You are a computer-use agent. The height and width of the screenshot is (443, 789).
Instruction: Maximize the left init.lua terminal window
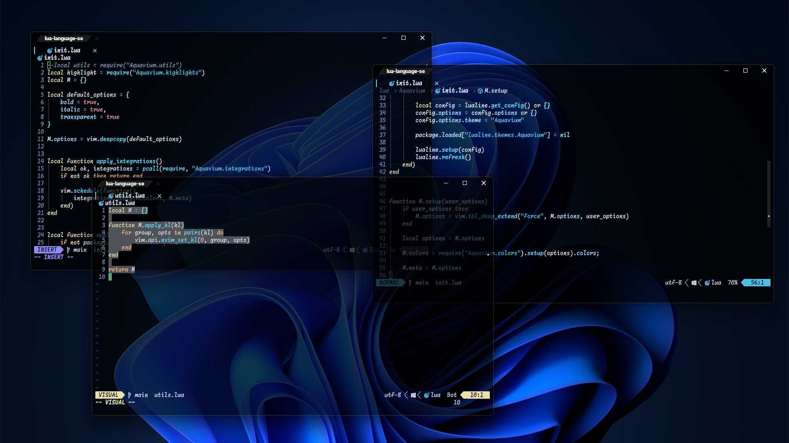point(404,38)
